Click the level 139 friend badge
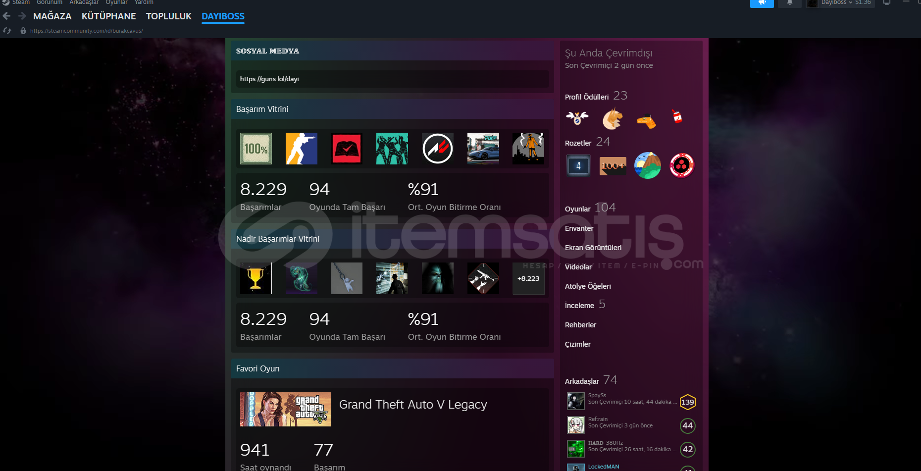 tap(688, 402)
